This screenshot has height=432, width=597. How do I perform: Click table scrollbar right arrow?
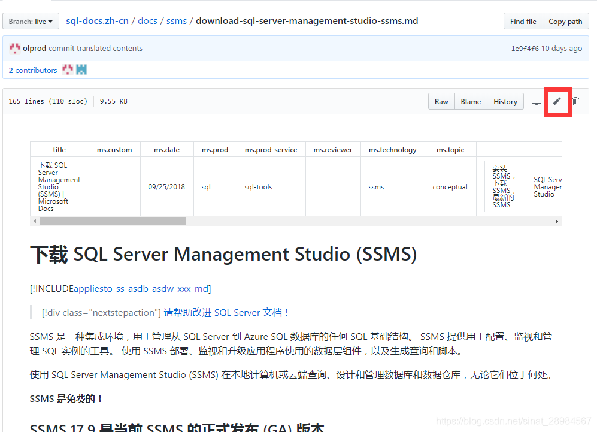pyautogui.click(x=557, y=221)
